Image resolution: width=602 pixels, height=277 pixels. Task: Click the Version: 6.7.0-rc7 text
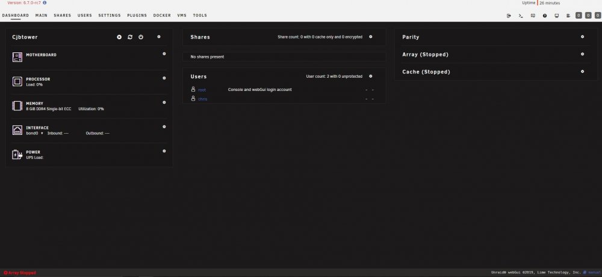click(x=24, y=2)
